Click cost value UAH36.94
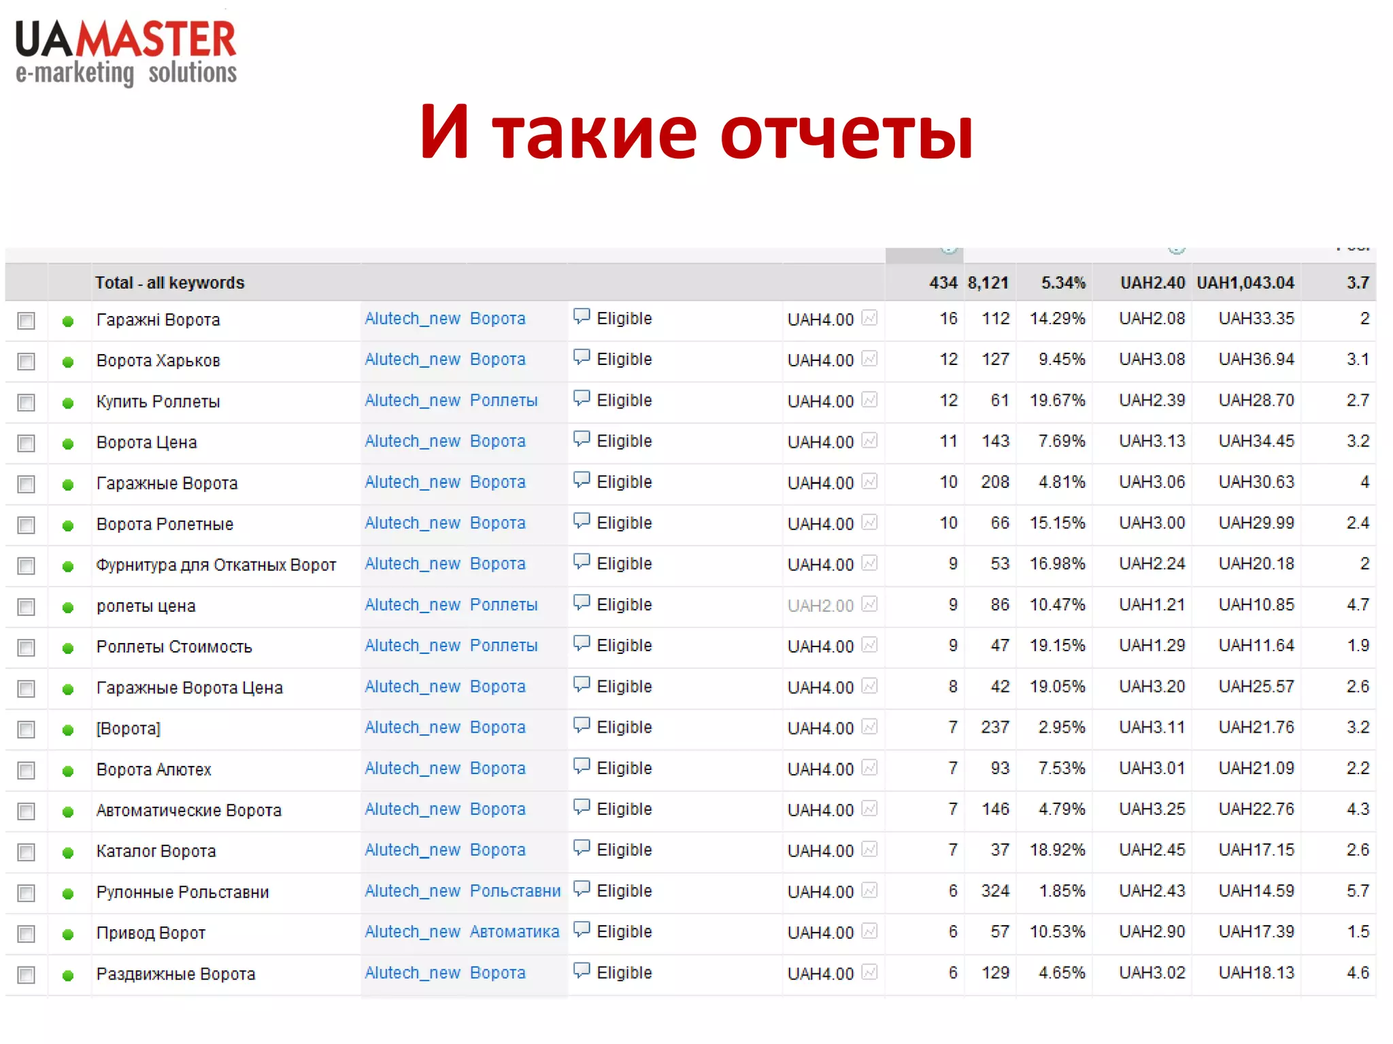Image resolution: width=1393 pixels, height=1044 pixels. point(1256,360)
